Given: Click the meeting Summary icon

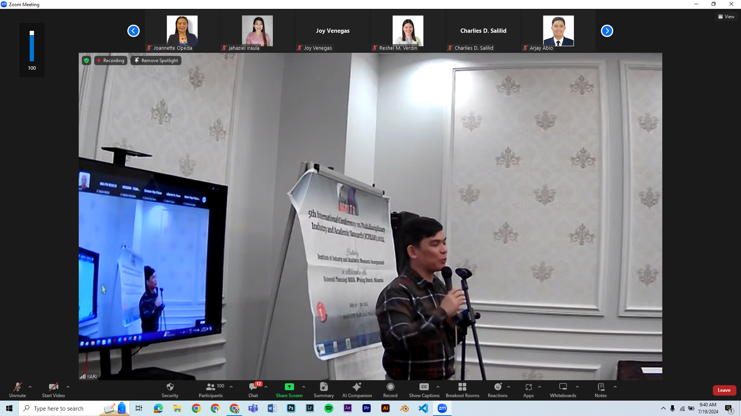Looking at the screenshot, I should [x=324, y=387].
